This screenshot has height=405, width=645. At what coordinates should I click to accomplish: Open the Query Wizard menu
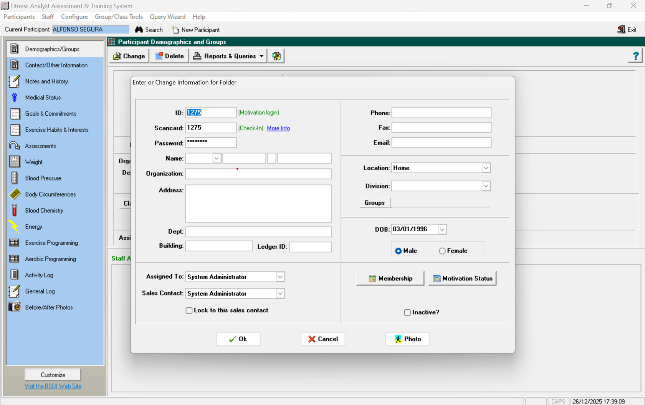[x=167, y=17]
